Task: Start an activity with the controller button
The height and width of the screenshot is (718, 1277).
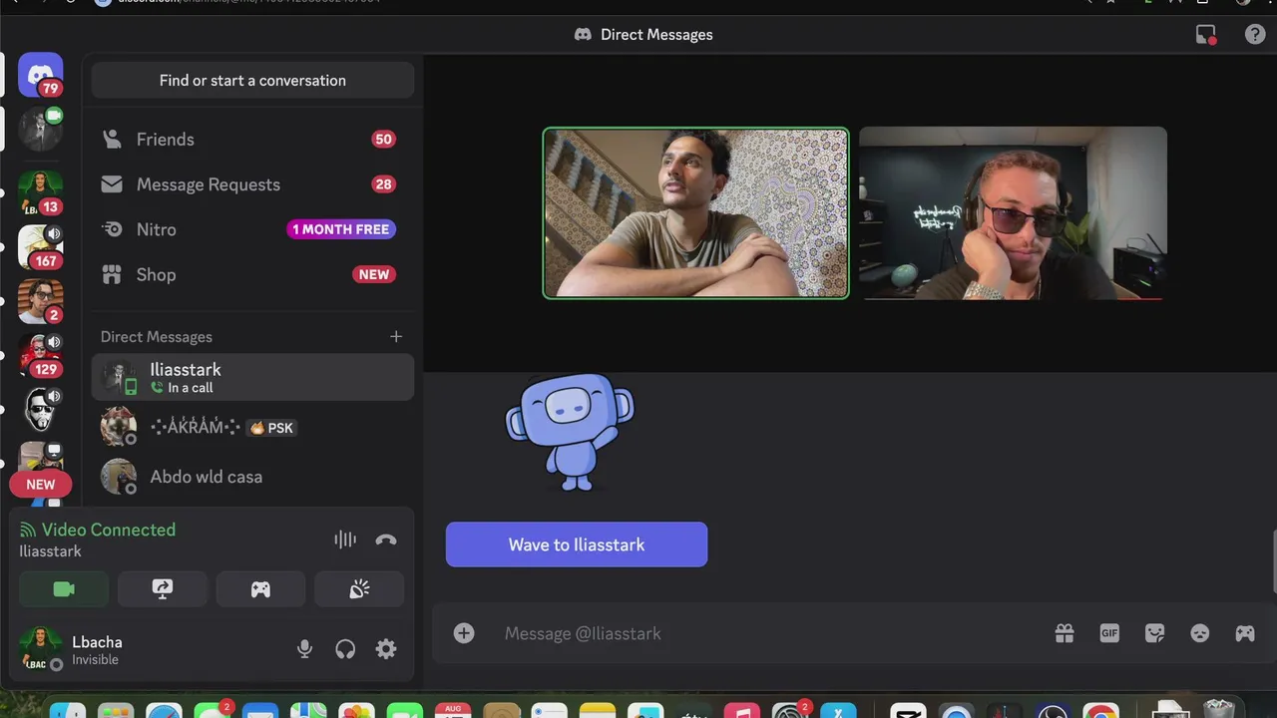Action: 260,589
